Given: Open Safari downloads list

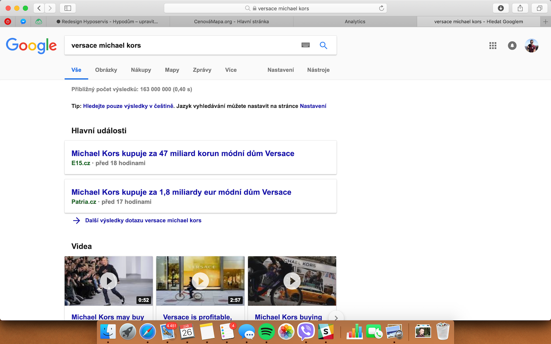Looking at the screenshot, I should coord(501,8).
